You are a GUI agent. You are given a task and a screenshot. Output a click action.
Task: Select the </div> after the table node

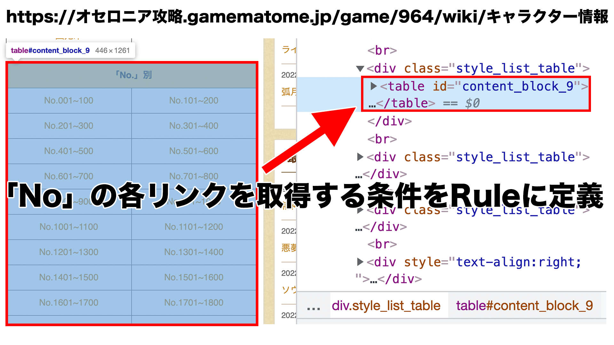pos(390,121)
